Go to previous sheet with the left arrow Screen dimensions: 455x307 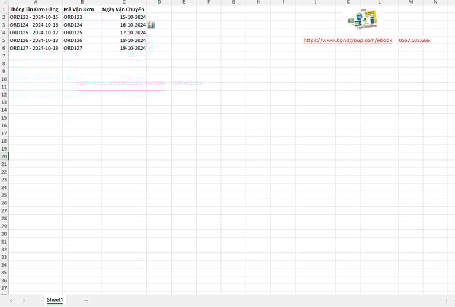click(11, 300)
